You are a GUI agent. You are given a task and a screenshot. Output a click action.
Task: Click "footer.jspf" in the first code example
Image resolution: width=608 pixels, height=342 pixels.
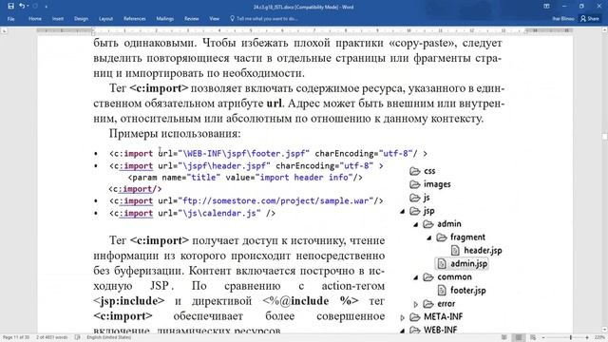[278, 154]
